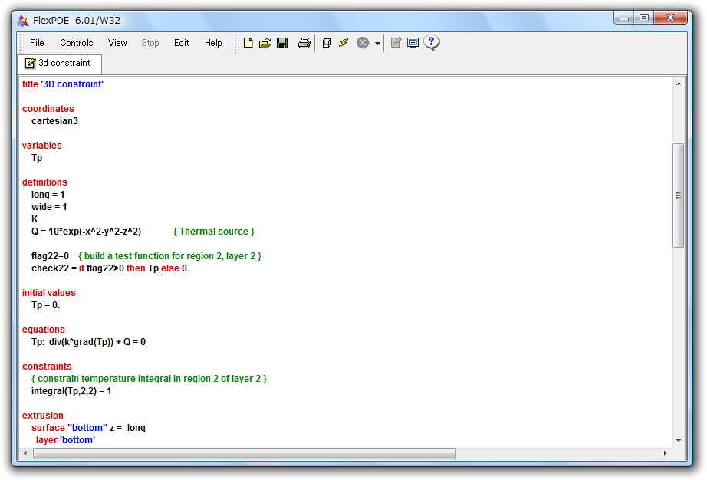
Task: Click the 'constraints' keyword
Action: [47, 367]
